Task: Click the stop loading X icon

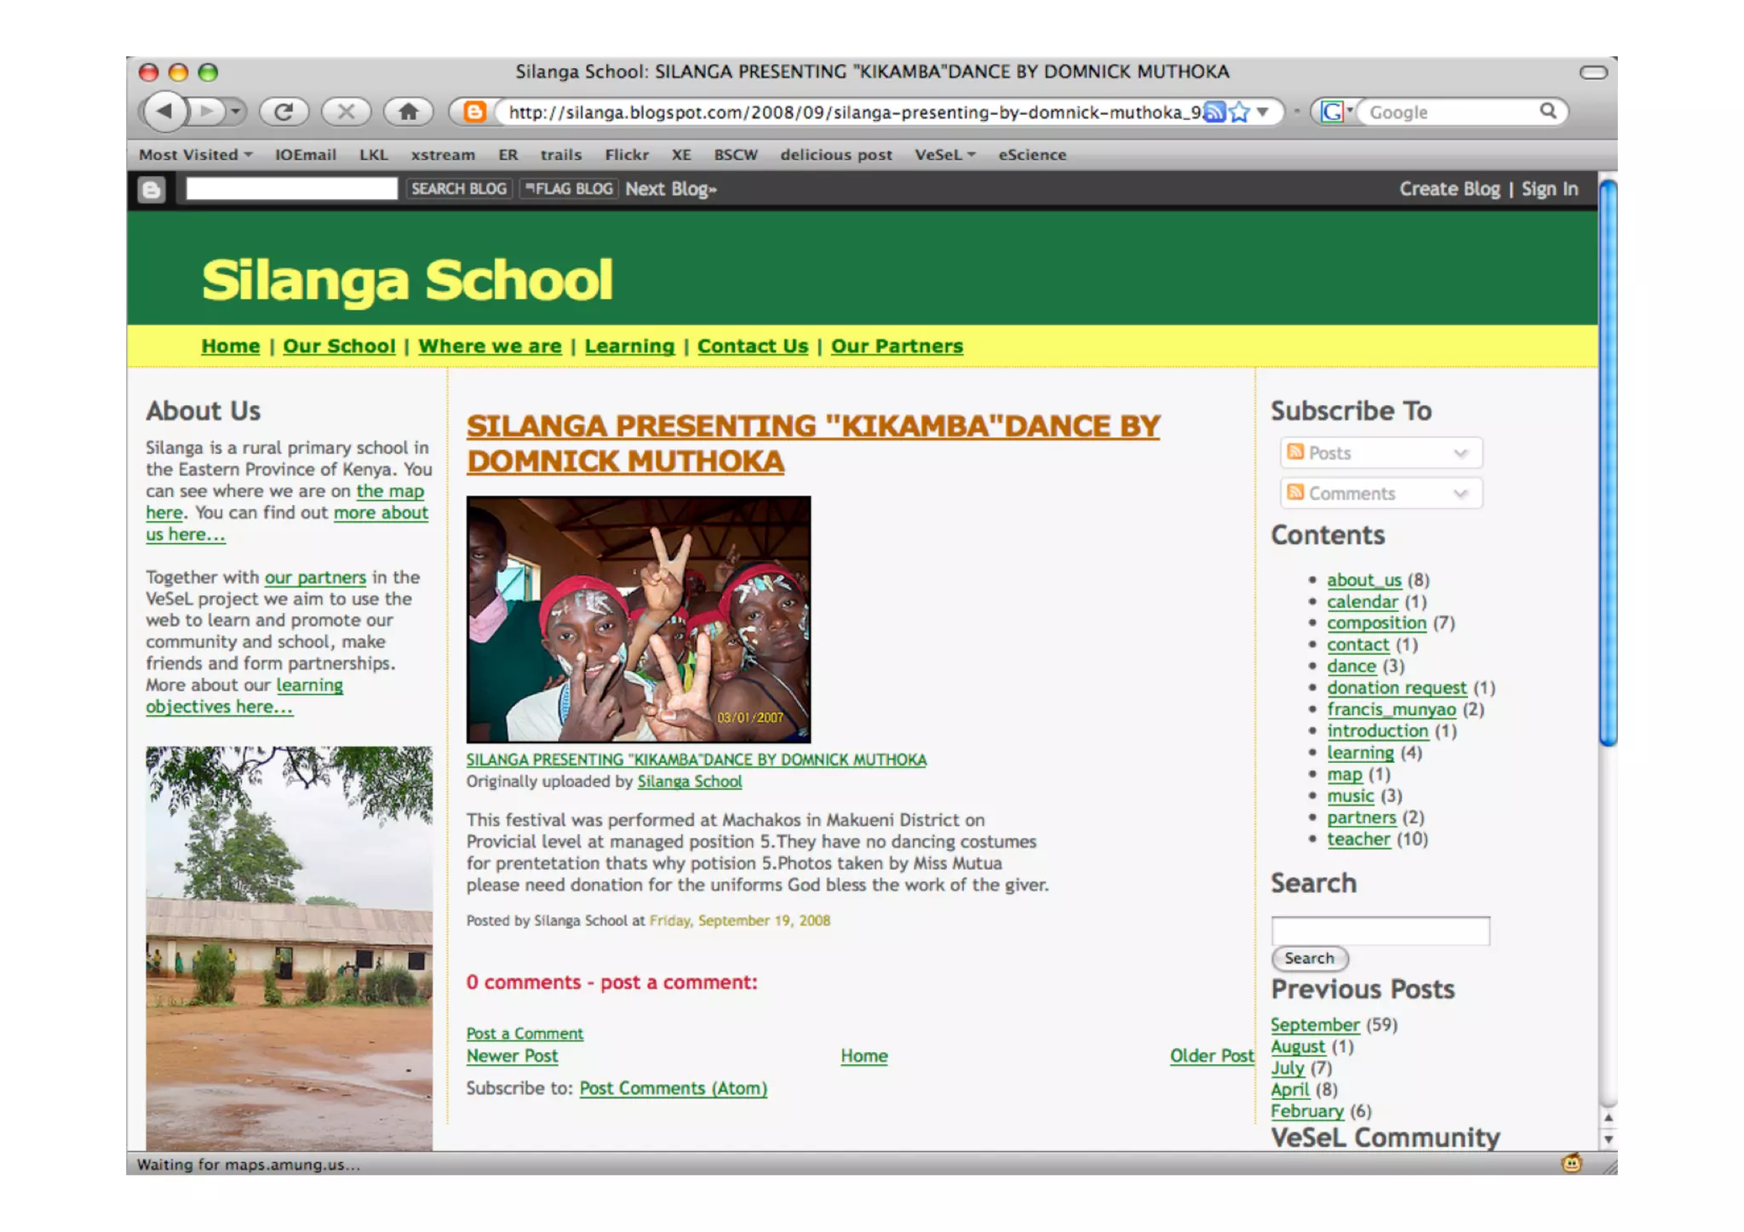Action: pyautogui.click(x=346, y=112)
